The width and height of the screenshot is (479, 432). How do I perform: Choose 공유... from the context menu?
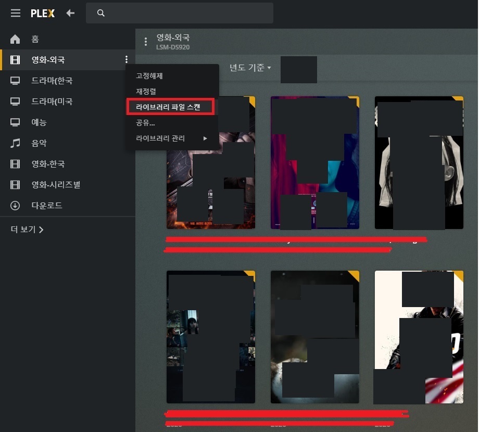(x=145, y=123)
